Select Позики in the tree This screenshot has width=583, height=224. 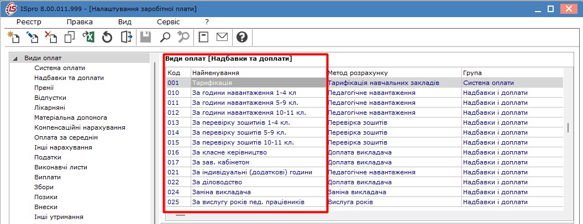(46, 197)
